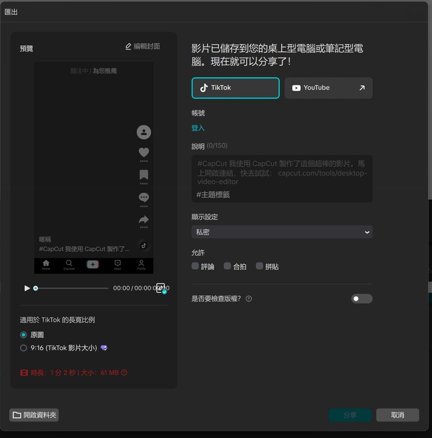Click the heart like icon in preview
This screenshot has width=432, height=438.
[x=143, y=152]
